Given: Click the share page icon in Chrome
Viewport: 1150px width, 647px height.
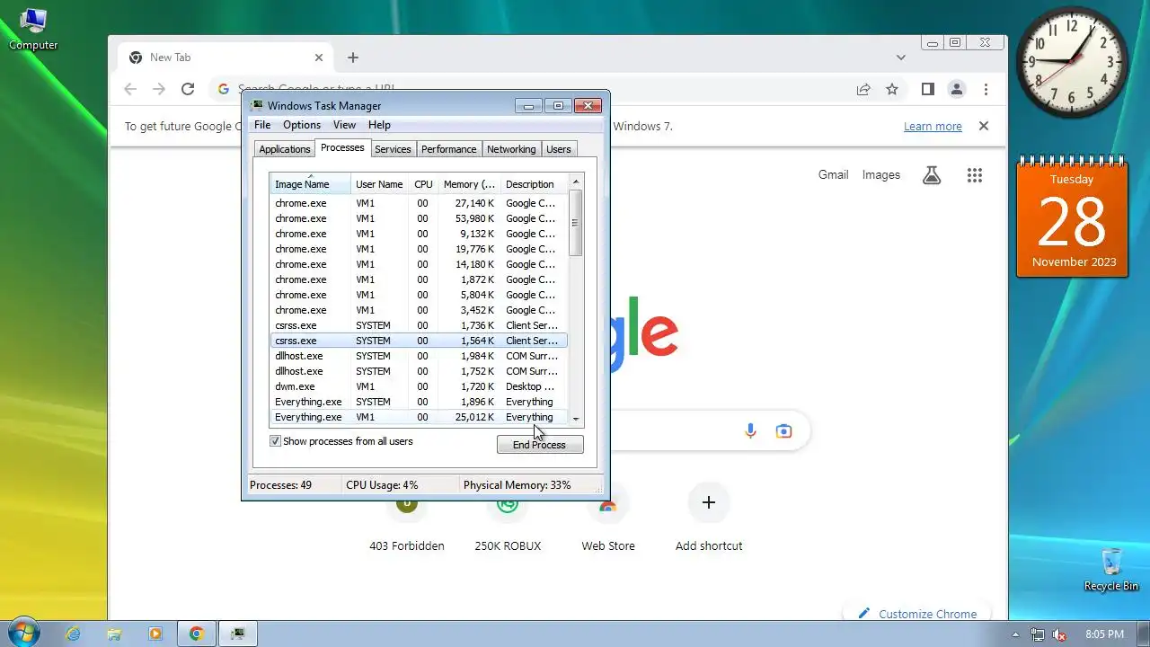Looking at the screenshot, I should [x=863, y=89].
